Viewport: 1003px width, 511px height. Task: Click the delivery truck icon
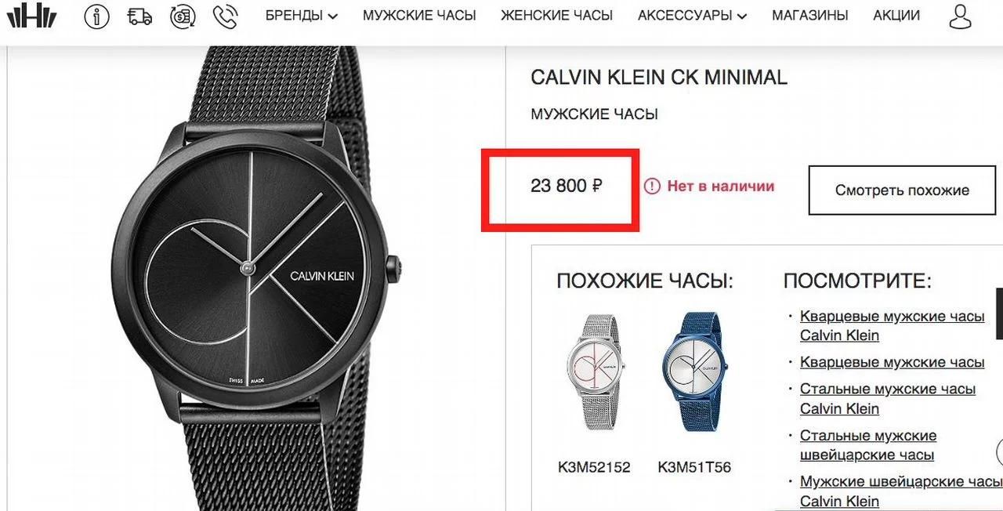coord(140,16)
